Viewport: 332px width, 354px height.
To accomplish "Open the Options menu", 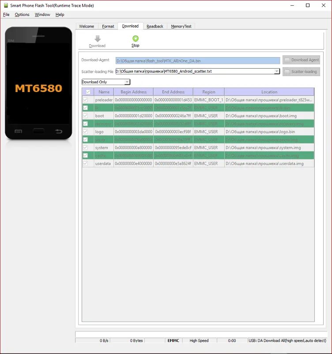I will 22,15.
